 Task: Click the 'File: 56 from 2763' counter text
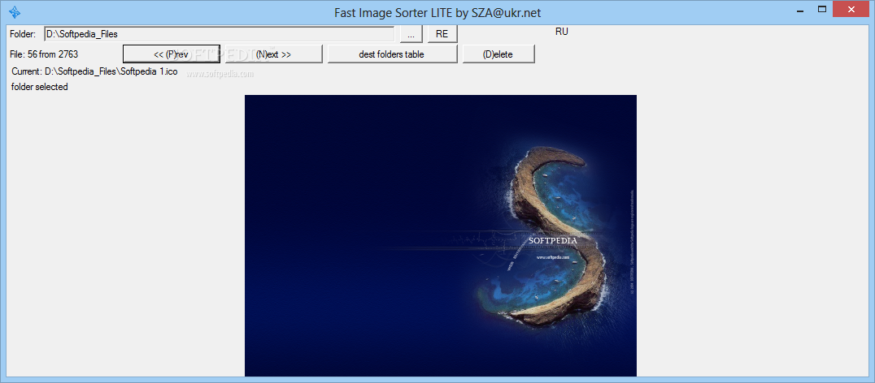pyautogui.click(x=44, y=54)
